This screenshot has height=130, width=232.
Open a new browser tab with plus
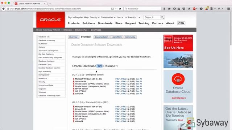coord(50,4)
